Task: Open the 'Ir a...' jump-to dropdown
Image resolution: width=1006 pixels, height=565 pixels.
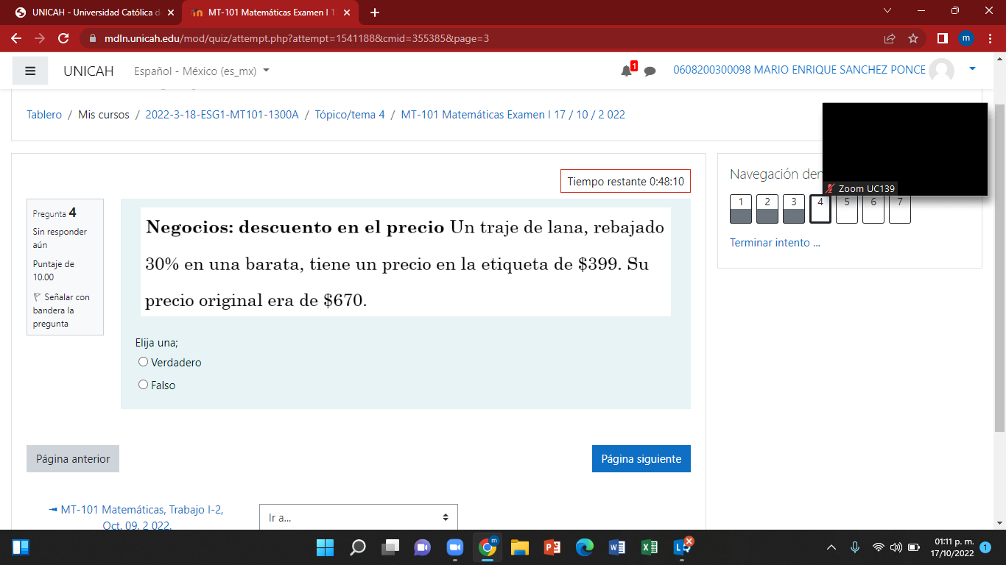Action: click(357, 517)
